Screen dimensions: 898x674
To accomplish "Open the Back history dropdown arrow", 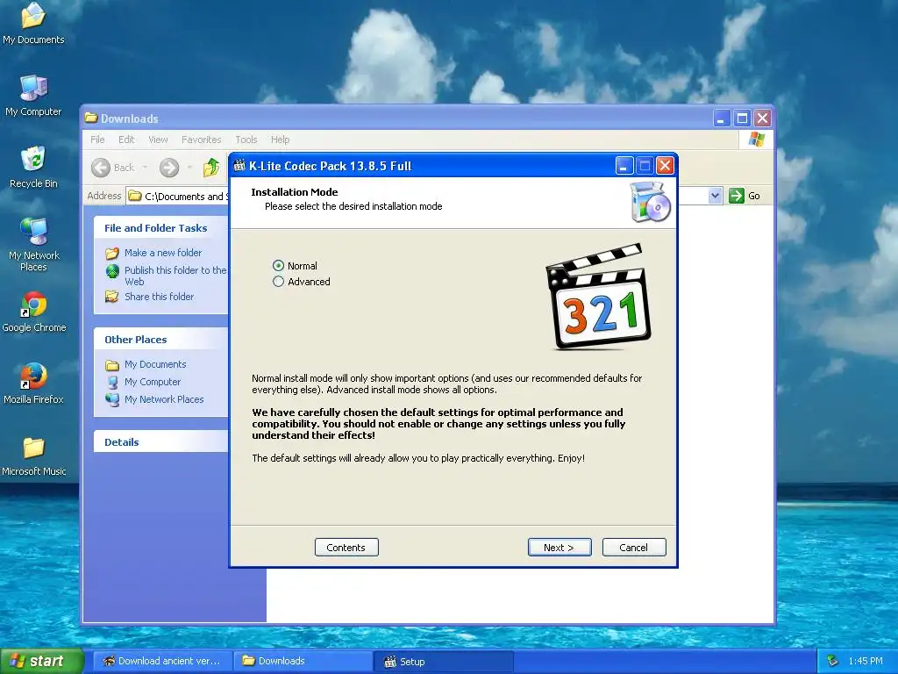I will [145, 168].
